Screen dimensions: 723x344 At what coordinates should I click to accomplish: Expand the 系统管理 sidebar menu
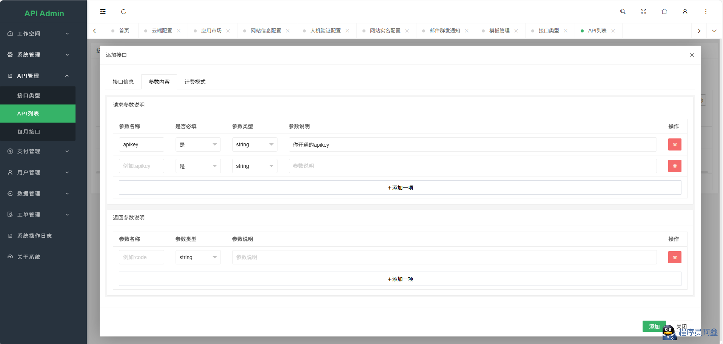tap(38, 55)
